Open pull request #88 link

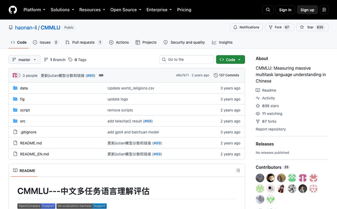(x=148, y=121)
